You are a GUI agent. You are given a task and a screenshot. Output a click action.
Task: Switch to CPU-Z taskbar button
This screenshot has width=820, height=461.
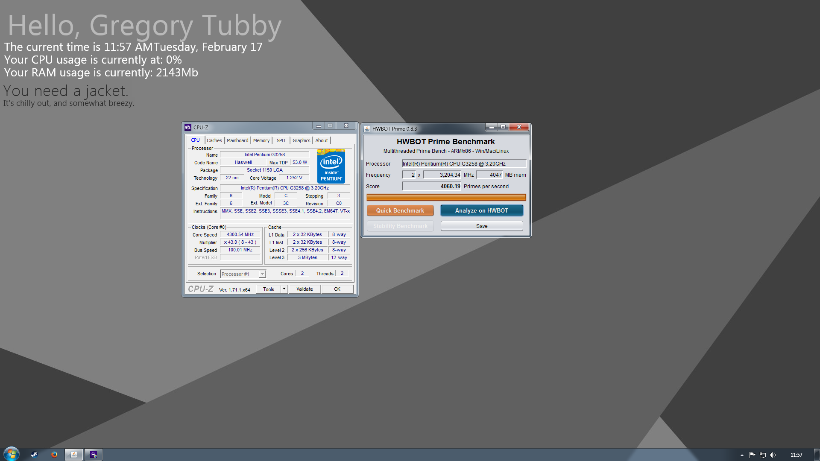click(94, 455)
